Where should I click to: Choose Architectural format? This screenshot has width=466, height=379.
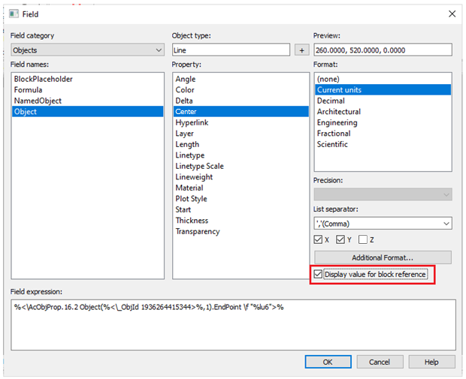tap(339, 112)
